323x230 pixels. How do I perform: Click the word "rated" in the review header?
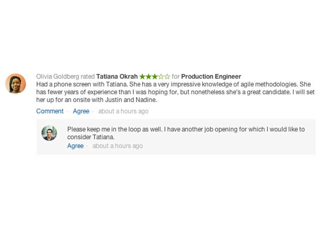(x=88, y=77)
